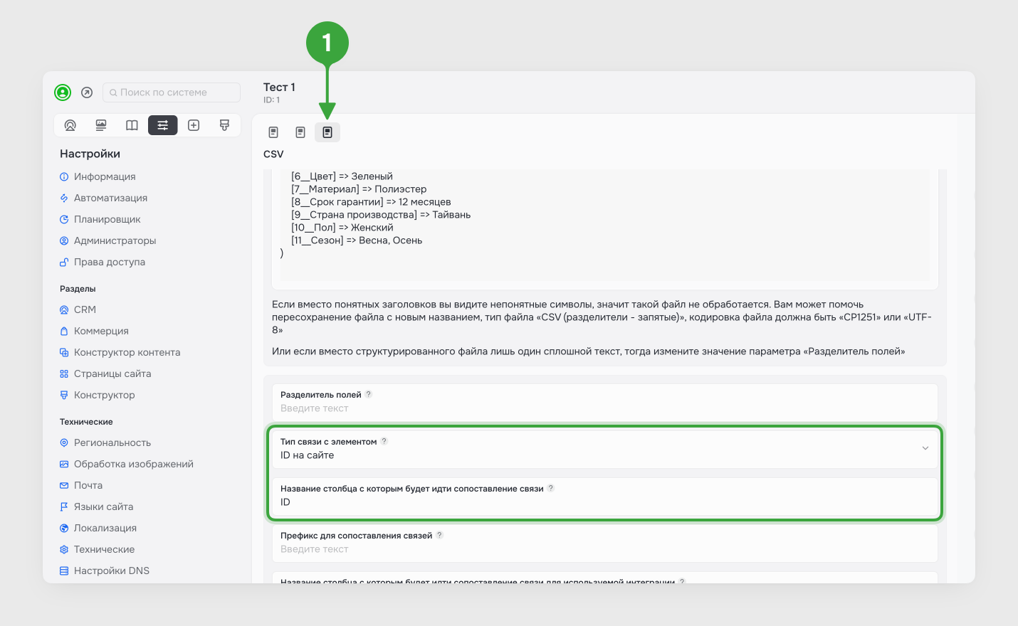Click the arrow icon beside the avatar

(87, 92)
